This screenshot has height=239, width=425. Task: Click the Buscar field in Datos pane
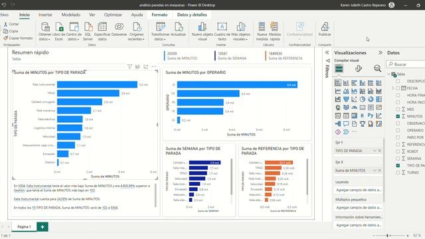point(406,64)
